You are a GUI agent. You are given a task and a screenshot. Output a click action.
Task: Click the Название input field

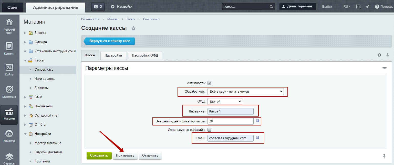pyautogui.click(x=230, y=111)
